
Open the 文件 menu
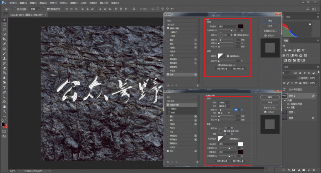click(13, 3)
